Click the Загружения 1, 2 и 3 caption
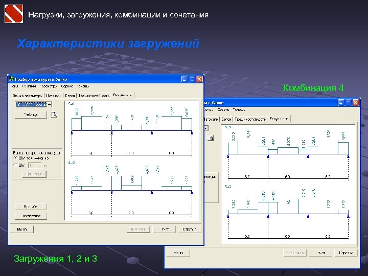This screenshot has height=276, width=368. (x=55, y=259)
